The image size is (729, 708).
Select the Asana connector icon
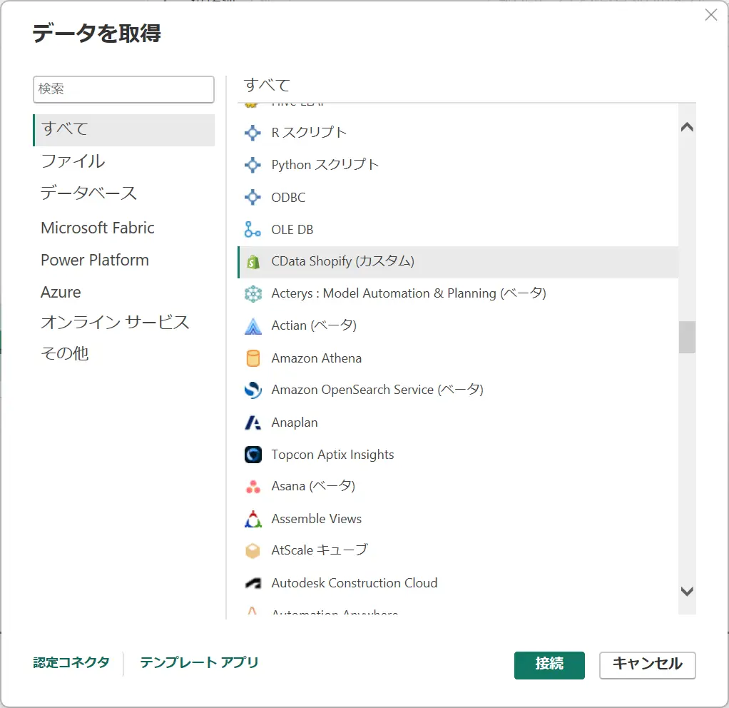tap(253, 487)
